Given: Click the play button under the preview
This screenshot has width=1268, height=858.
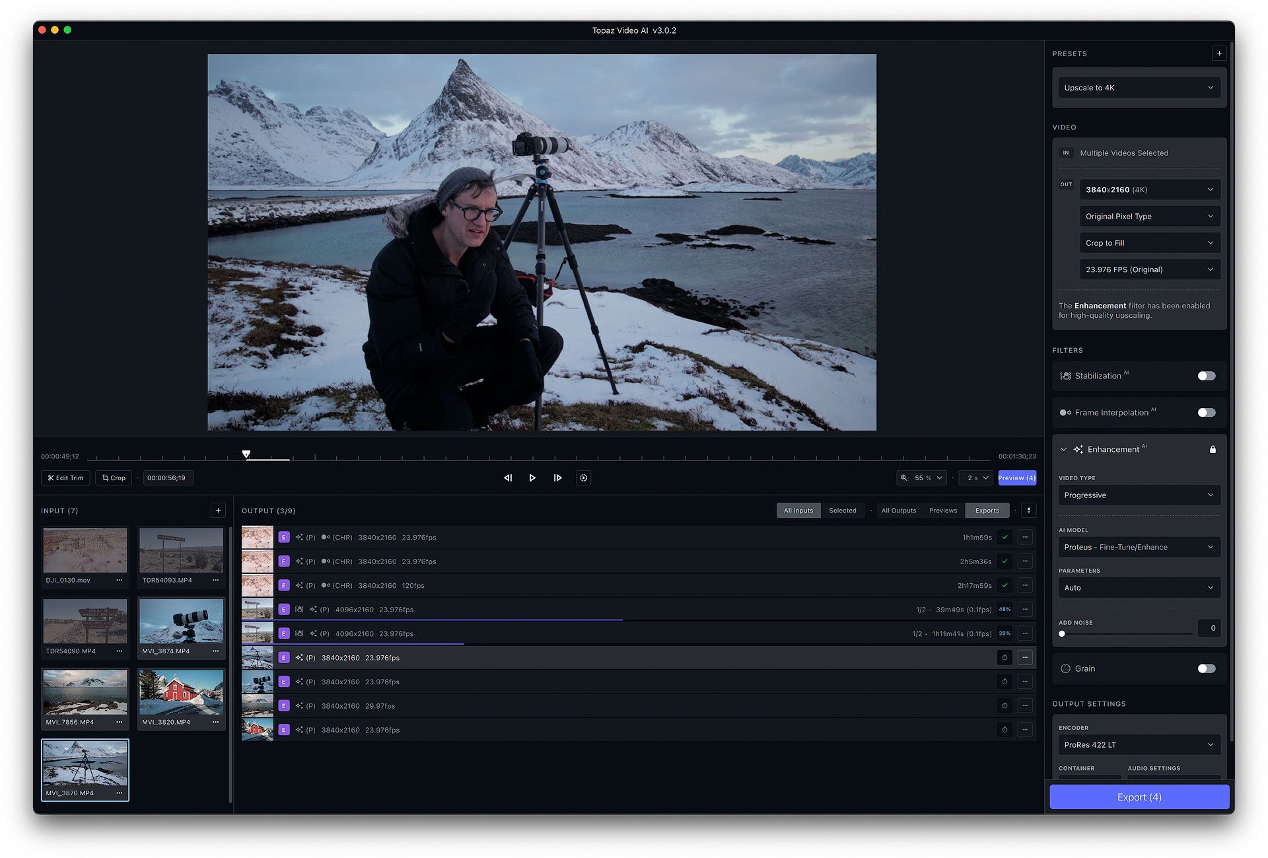Looking at the screenshot, I should tap(532, 478).
